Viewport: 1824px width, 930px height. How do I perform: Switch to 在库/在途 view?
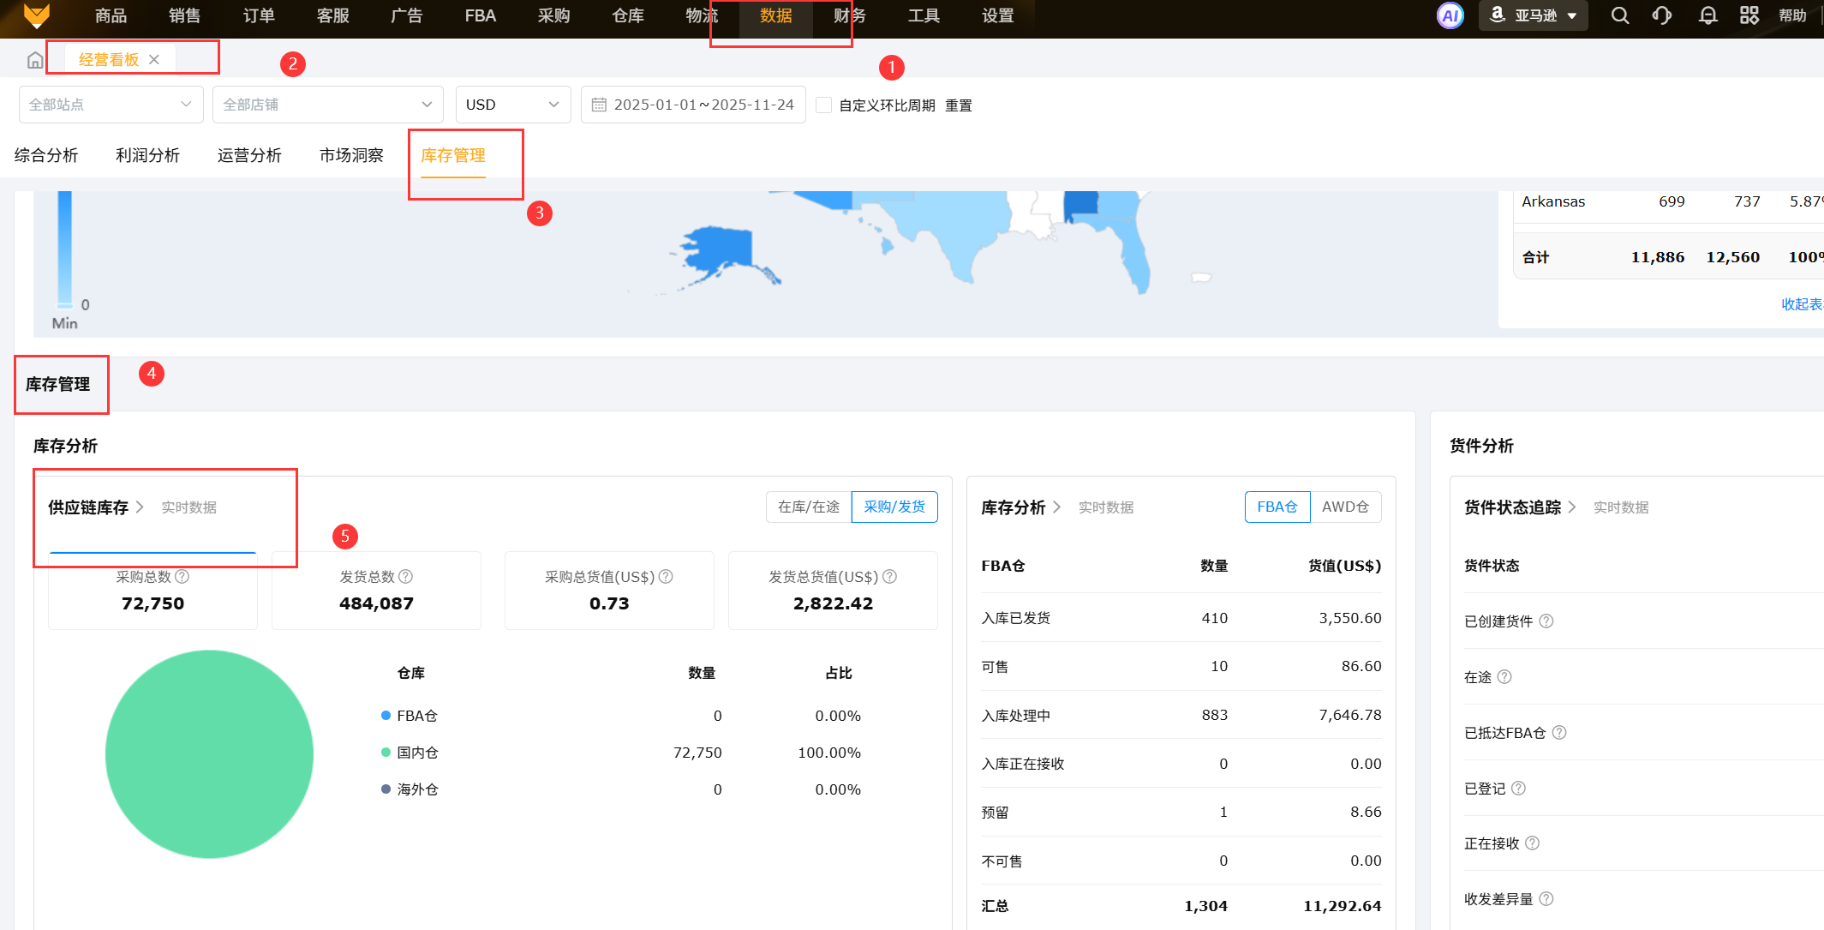(808, 507)
